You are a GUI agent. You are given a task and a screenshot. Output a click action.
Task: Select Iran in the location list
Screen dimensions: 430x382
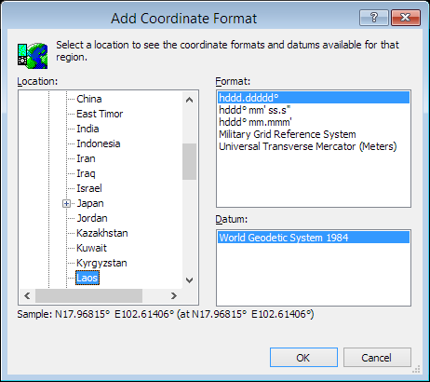click(x=86, y=158)
